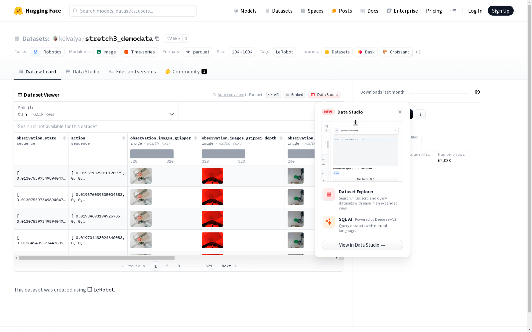The width and height of the screenshot is (532, 332).
Task: Click the Dataset Viewer heading
Action: pyautogui.click(x=42, y=95)
